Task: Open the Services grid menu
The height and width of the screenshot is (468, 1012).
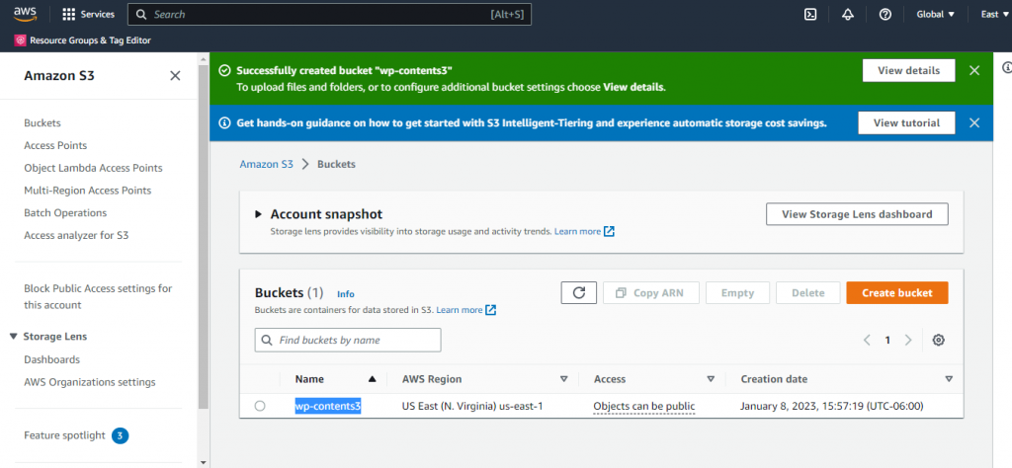Action: point(68,14)
